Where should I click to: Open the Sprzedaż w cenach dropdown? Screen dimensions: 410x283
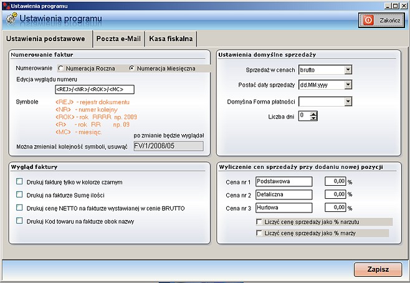coord(348,70)
